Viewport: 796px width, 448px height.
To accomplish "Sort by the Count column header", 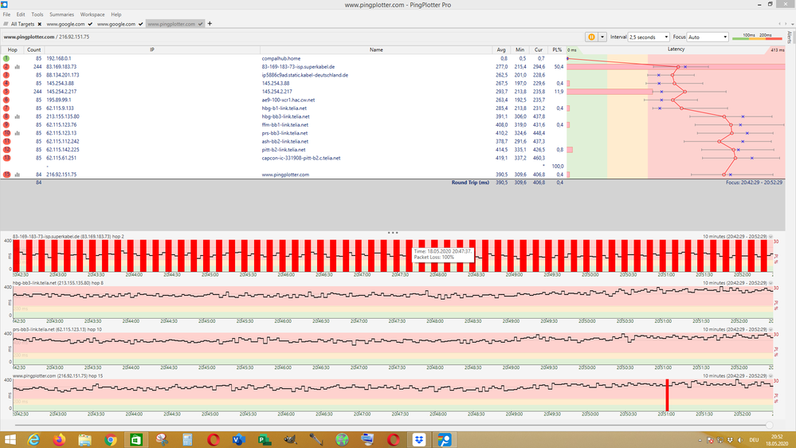I will tap(34, 49).
